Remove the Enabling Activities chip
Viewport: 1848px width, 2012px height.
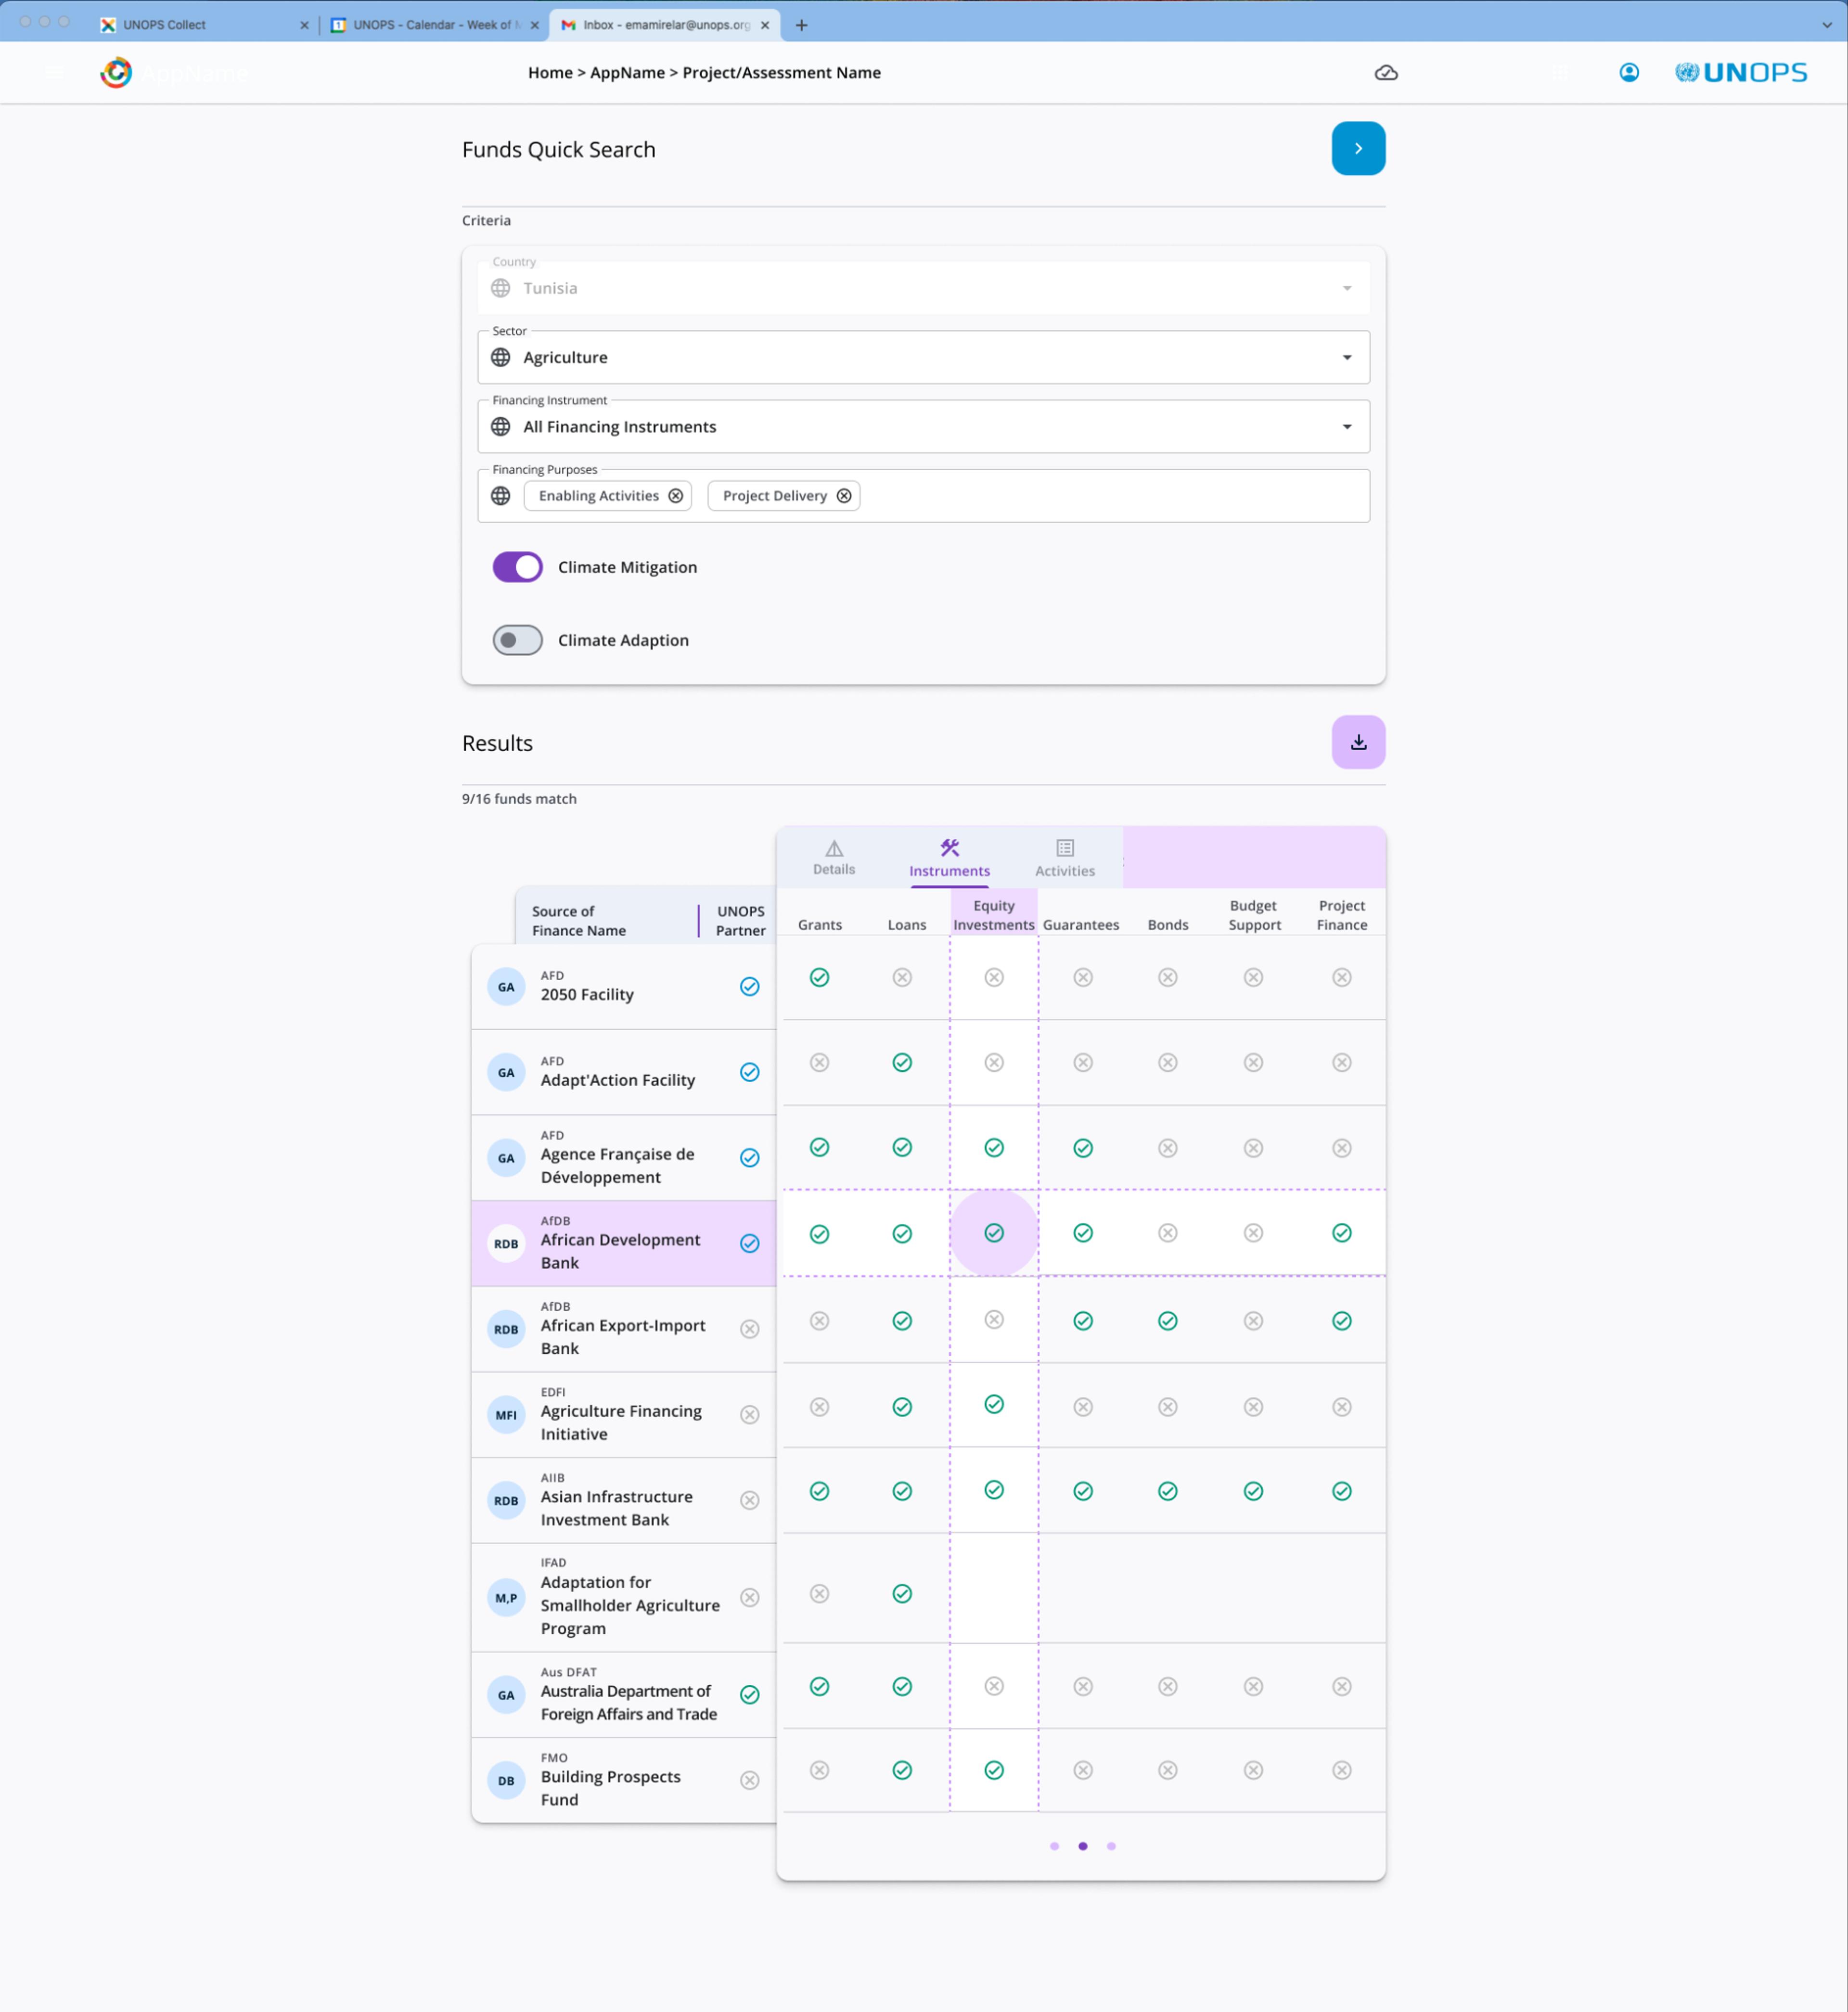click(676, 496)
